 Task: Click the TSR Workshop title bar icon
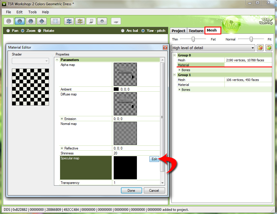coord(4,4)
